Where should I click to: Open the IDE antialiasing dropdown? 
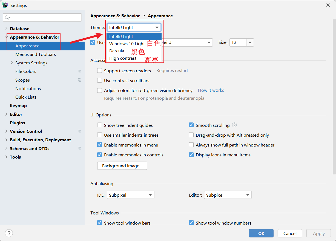pos(131,195)
